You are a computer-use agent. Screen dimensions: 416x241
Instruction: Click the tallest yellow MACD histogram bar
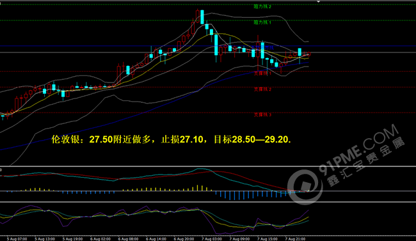click(197, 188)
